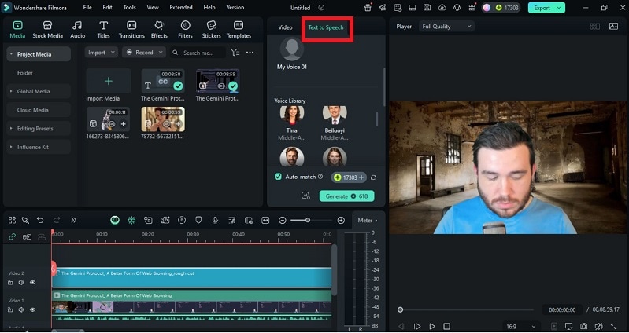This screenshot has height=333, width=629.
Task: Click the player progress slider handle
Action: (400, 309)
